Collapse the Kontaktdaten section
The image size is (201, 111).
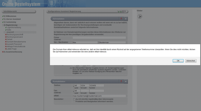point(126,81)
